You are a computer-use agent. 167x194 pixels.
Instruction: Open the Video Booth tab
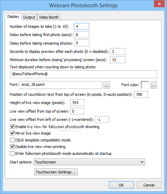pos(49,17)
